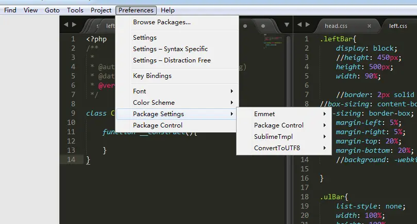
Task: Switch to the left.css tab
Action: pos(398,26)
